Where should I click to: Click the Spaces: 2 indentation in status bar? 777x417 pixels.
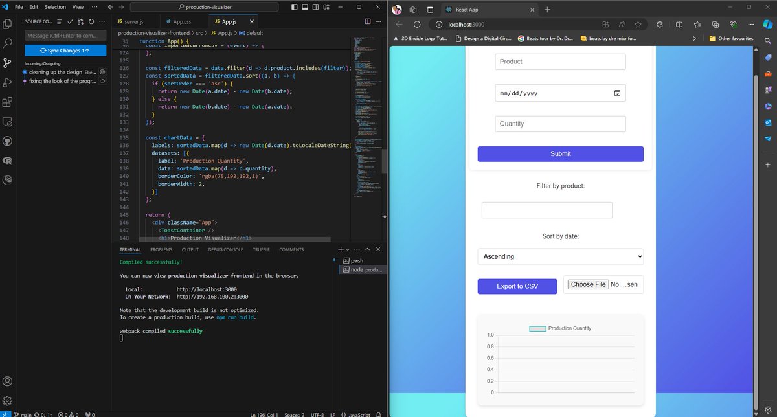click(294, 414)
